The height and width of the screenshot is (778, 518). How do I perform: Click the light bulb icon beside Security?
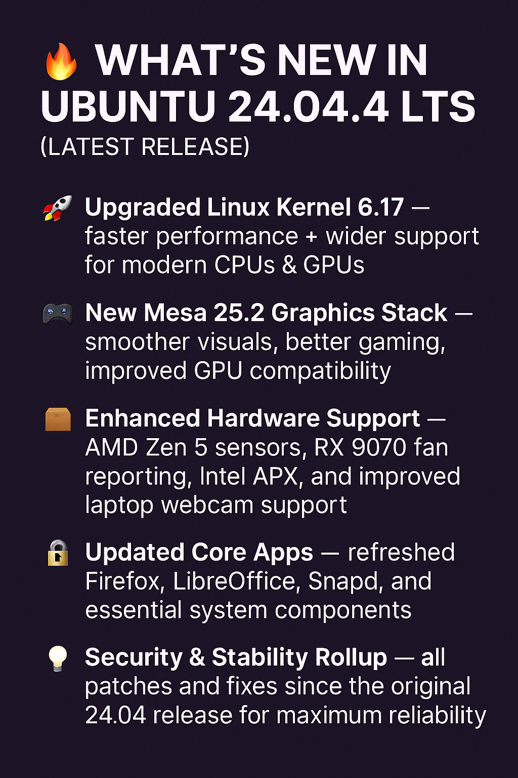coord(58,658)
